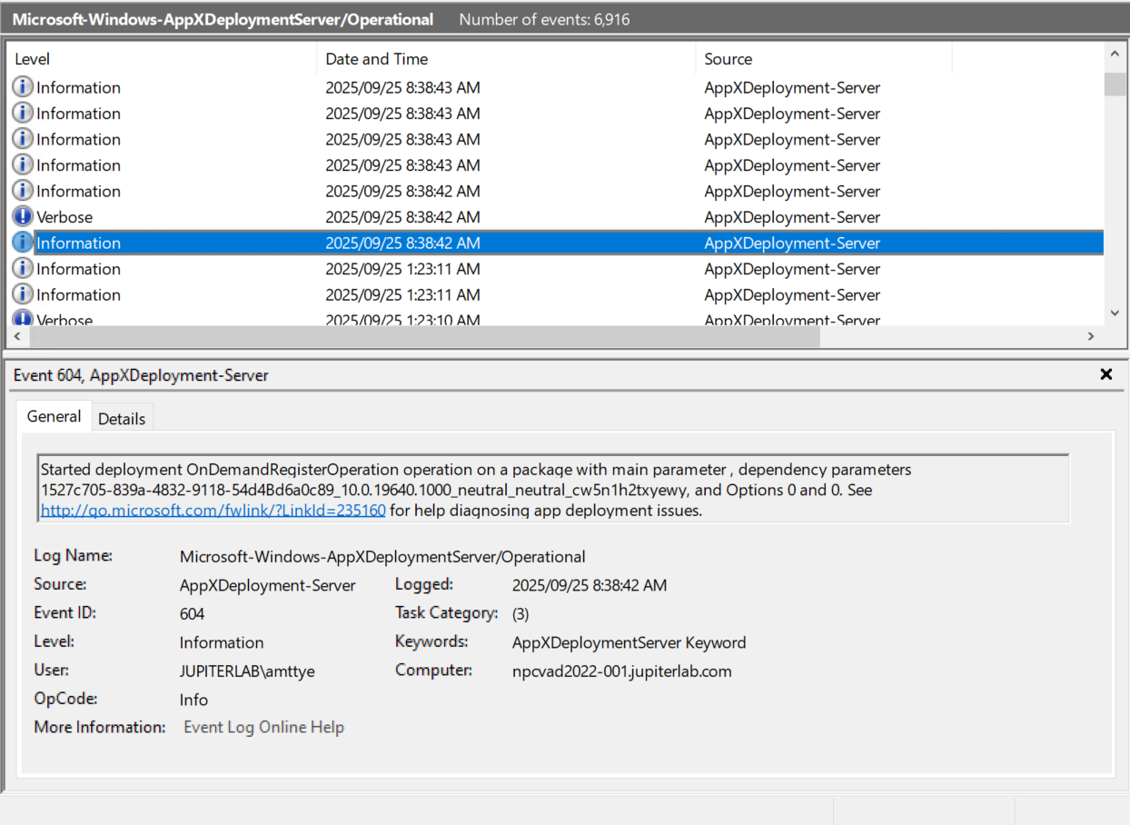The height and width of the screenshot is (825, 1130).
Task: Switch to the Details tab
Action: point(123,417)
